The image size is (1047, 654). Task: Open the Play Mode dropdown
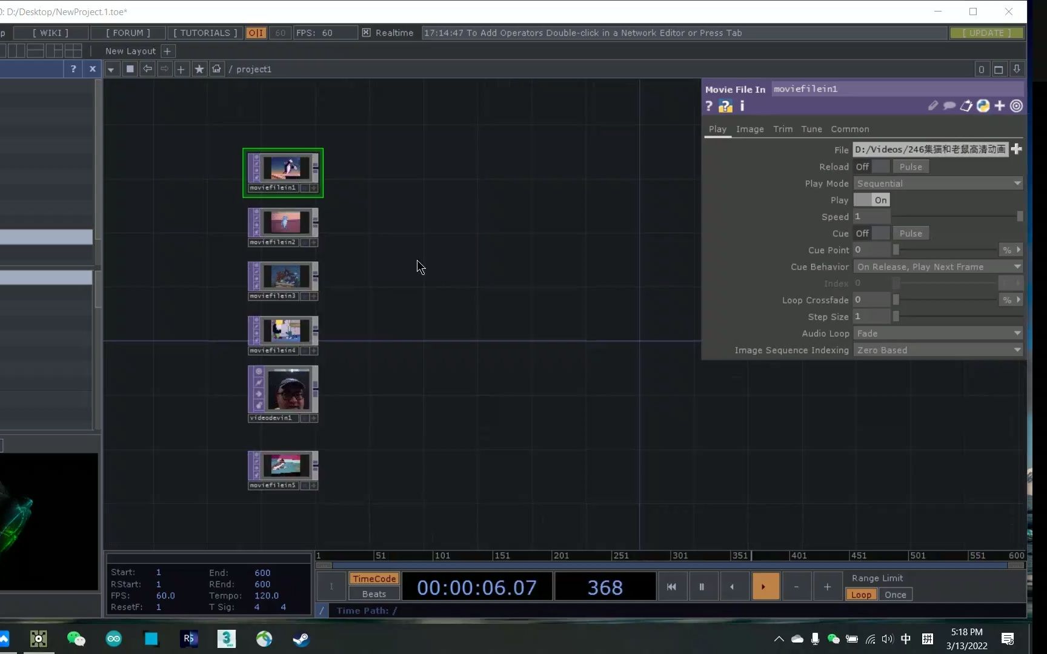coord(938,183)
